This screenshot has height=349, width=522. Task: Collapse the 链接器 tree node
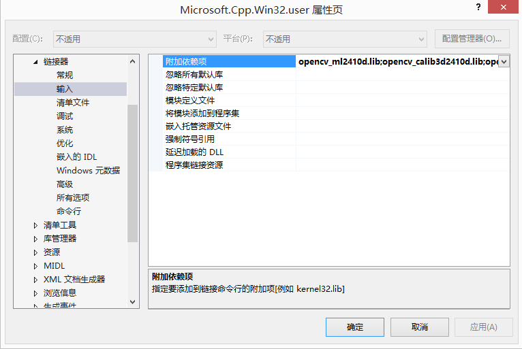pyautogui.click(x=35, y=62)
